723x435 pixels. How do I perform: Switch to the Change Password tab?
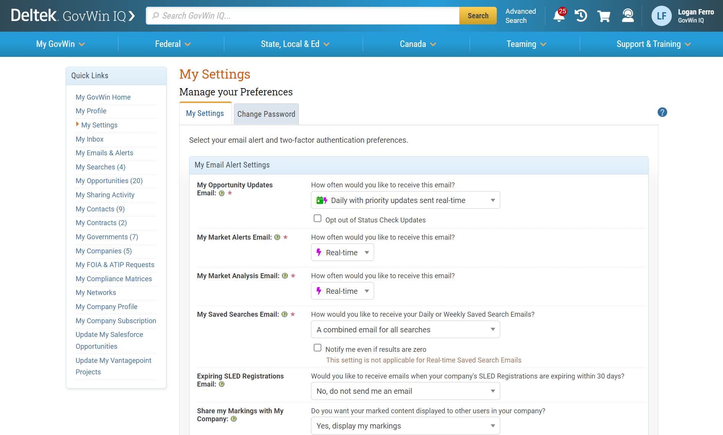266,114
